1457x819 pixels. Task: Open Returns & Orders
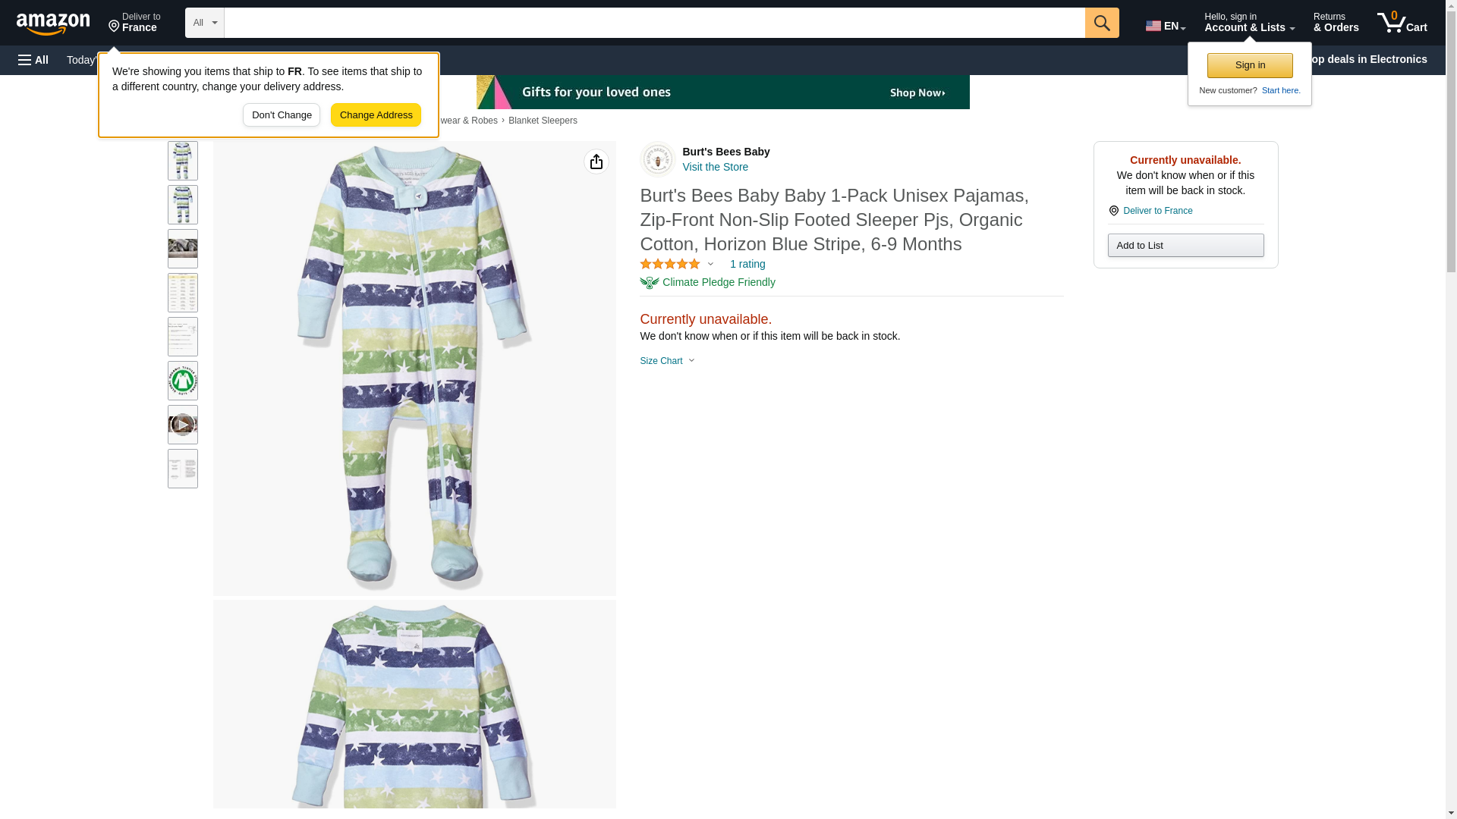pos(1336,23)
